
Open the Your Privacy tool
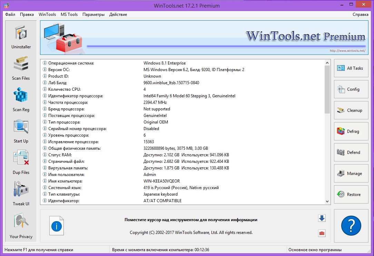21,226
